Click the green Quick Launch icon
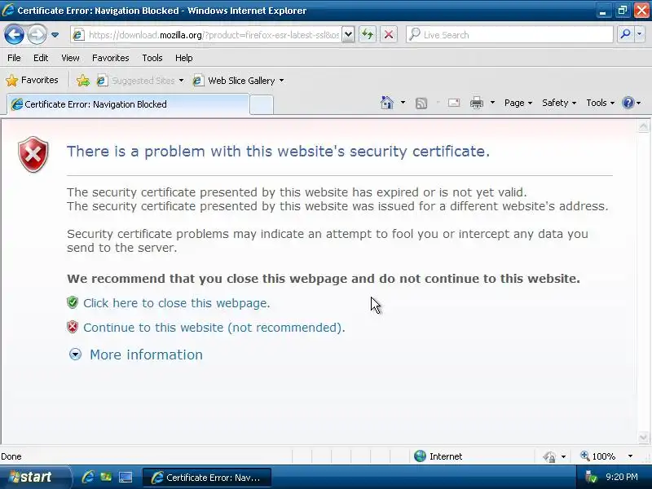Screen dimensions: 652x489 pyautogui.click(x=106, y=477)
